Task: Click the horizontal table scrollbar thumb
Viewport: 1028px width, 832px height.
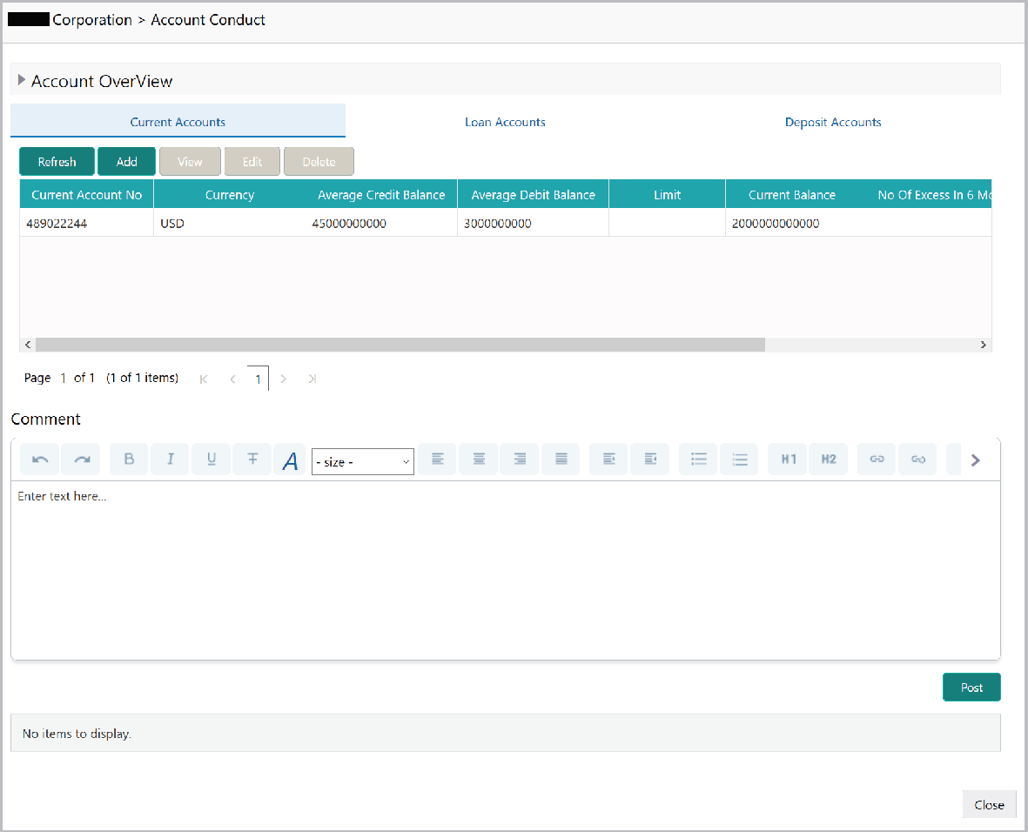Action: 400,345
